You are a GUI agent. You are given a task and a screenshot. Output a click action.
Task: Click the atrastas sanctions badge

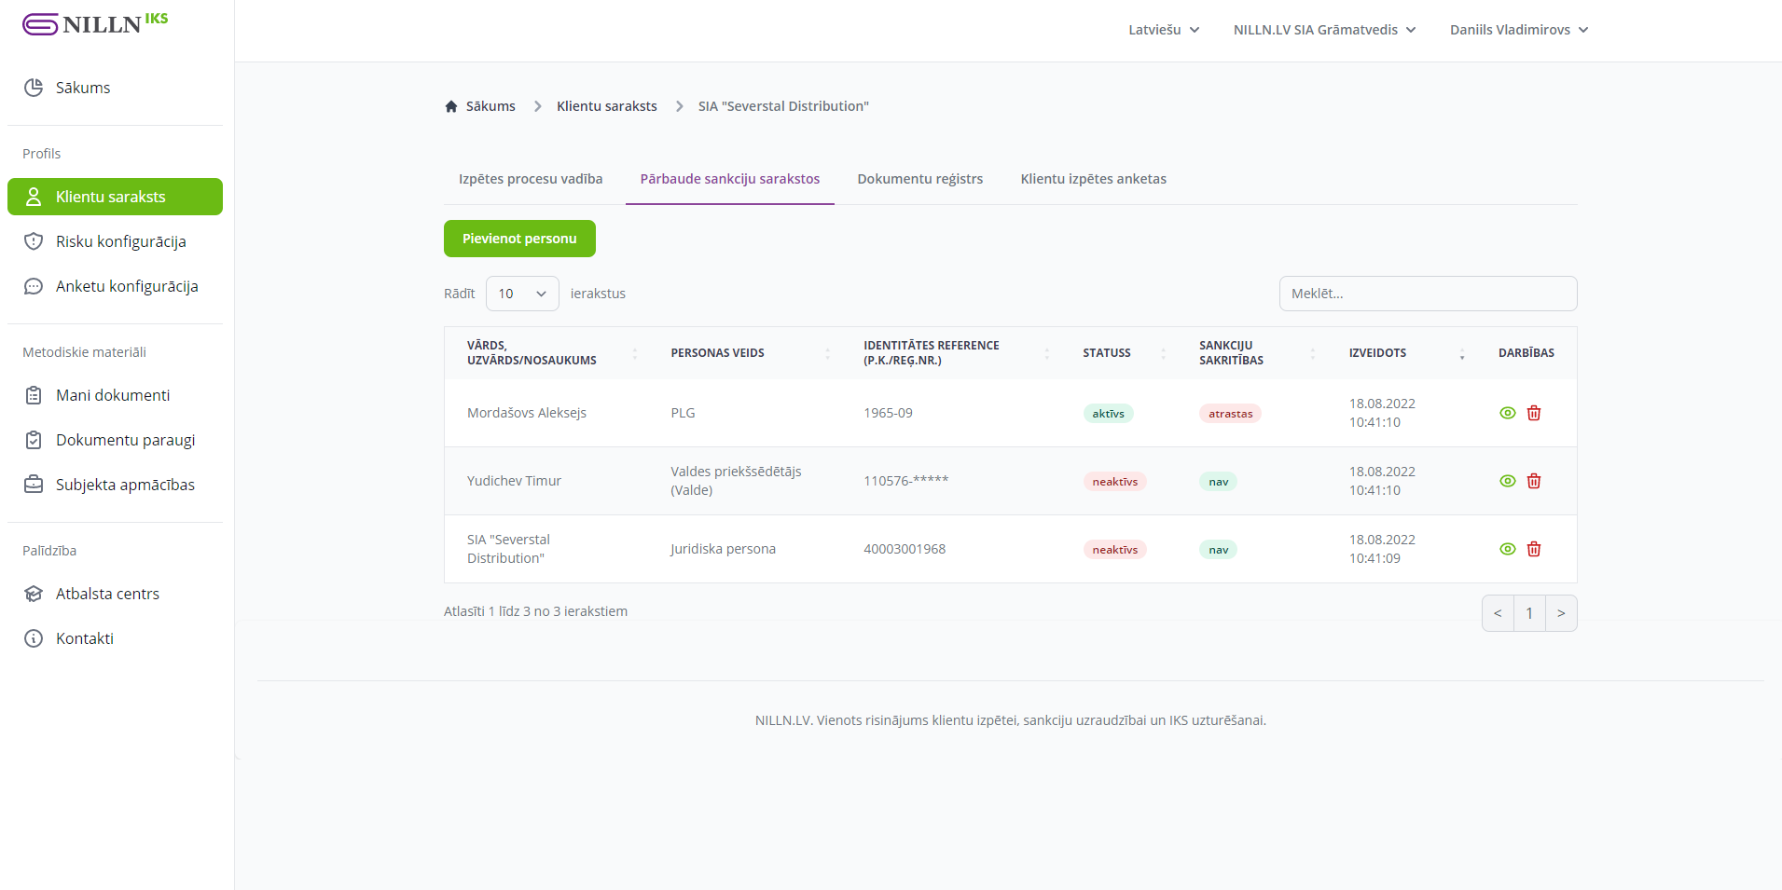(1230, 414)
